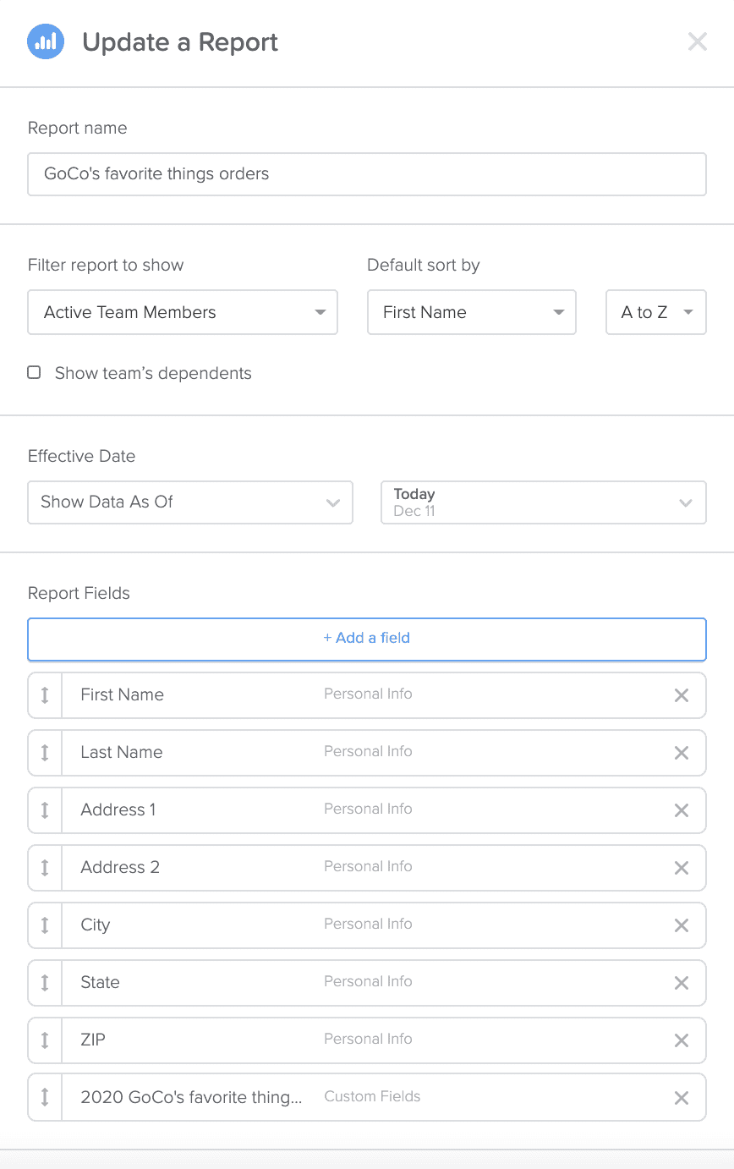This screenshot has height=1169, width=734.
Task: Remove the ZIP field
Action: 681,1040
